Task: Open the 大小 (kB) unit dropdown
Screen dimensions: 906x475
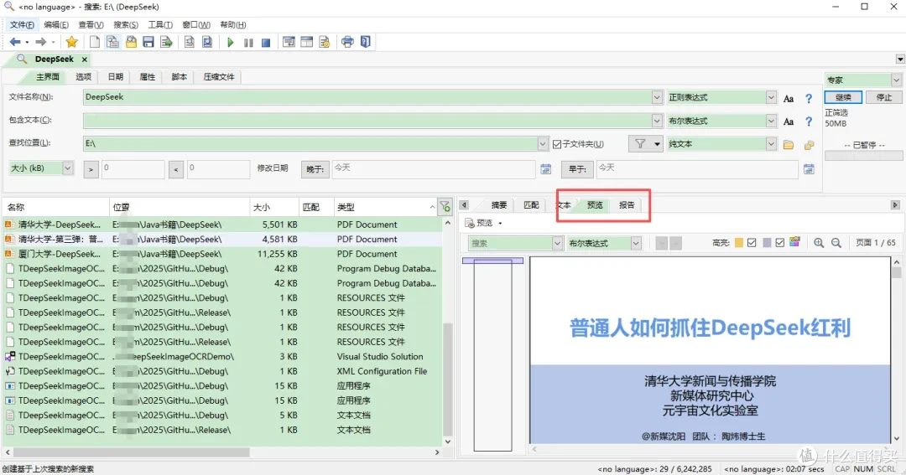Action: [x=68, y=168]
